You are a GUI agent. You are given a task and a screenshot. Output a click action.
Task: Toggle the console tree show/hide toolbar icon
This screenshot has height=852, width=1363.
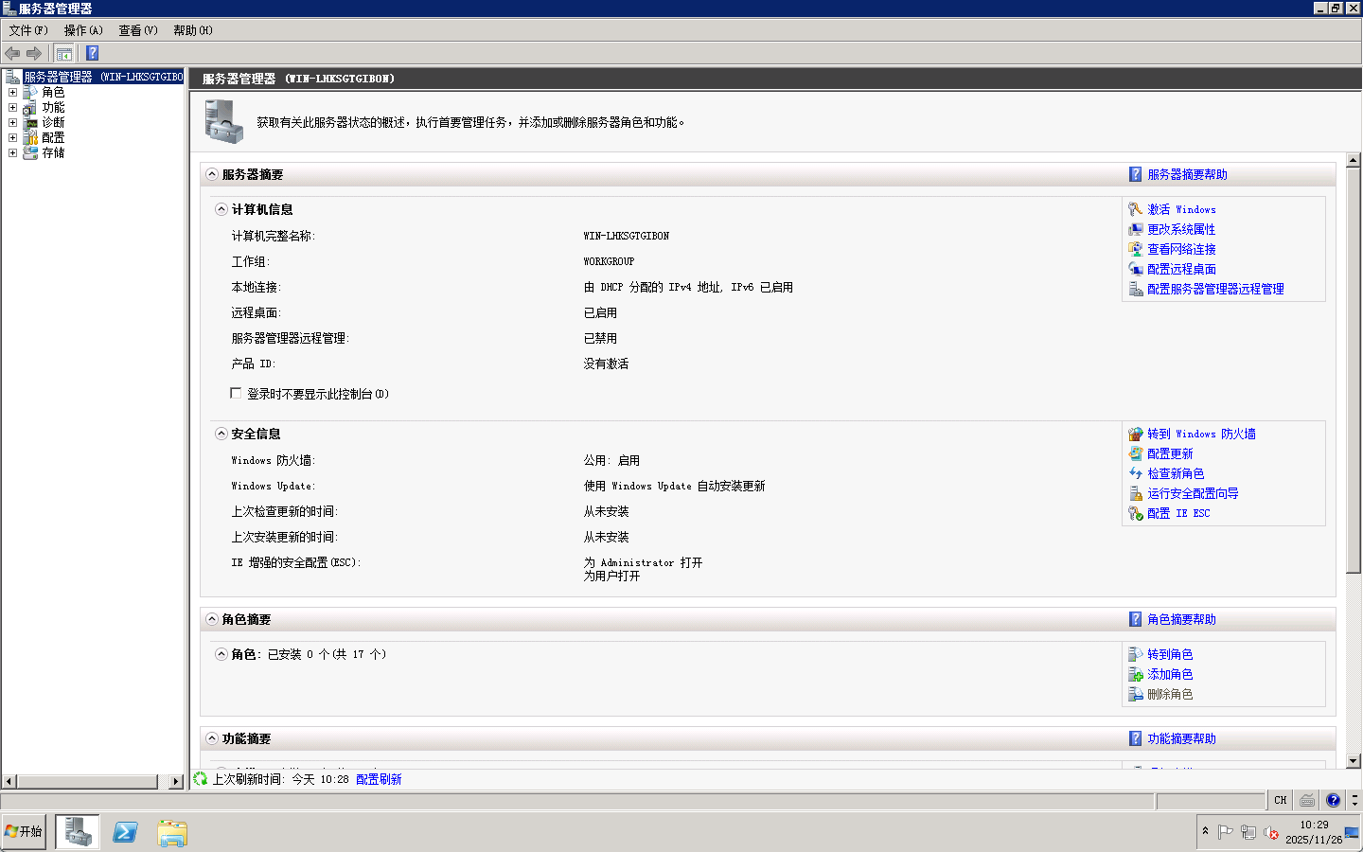pos(64,53)
